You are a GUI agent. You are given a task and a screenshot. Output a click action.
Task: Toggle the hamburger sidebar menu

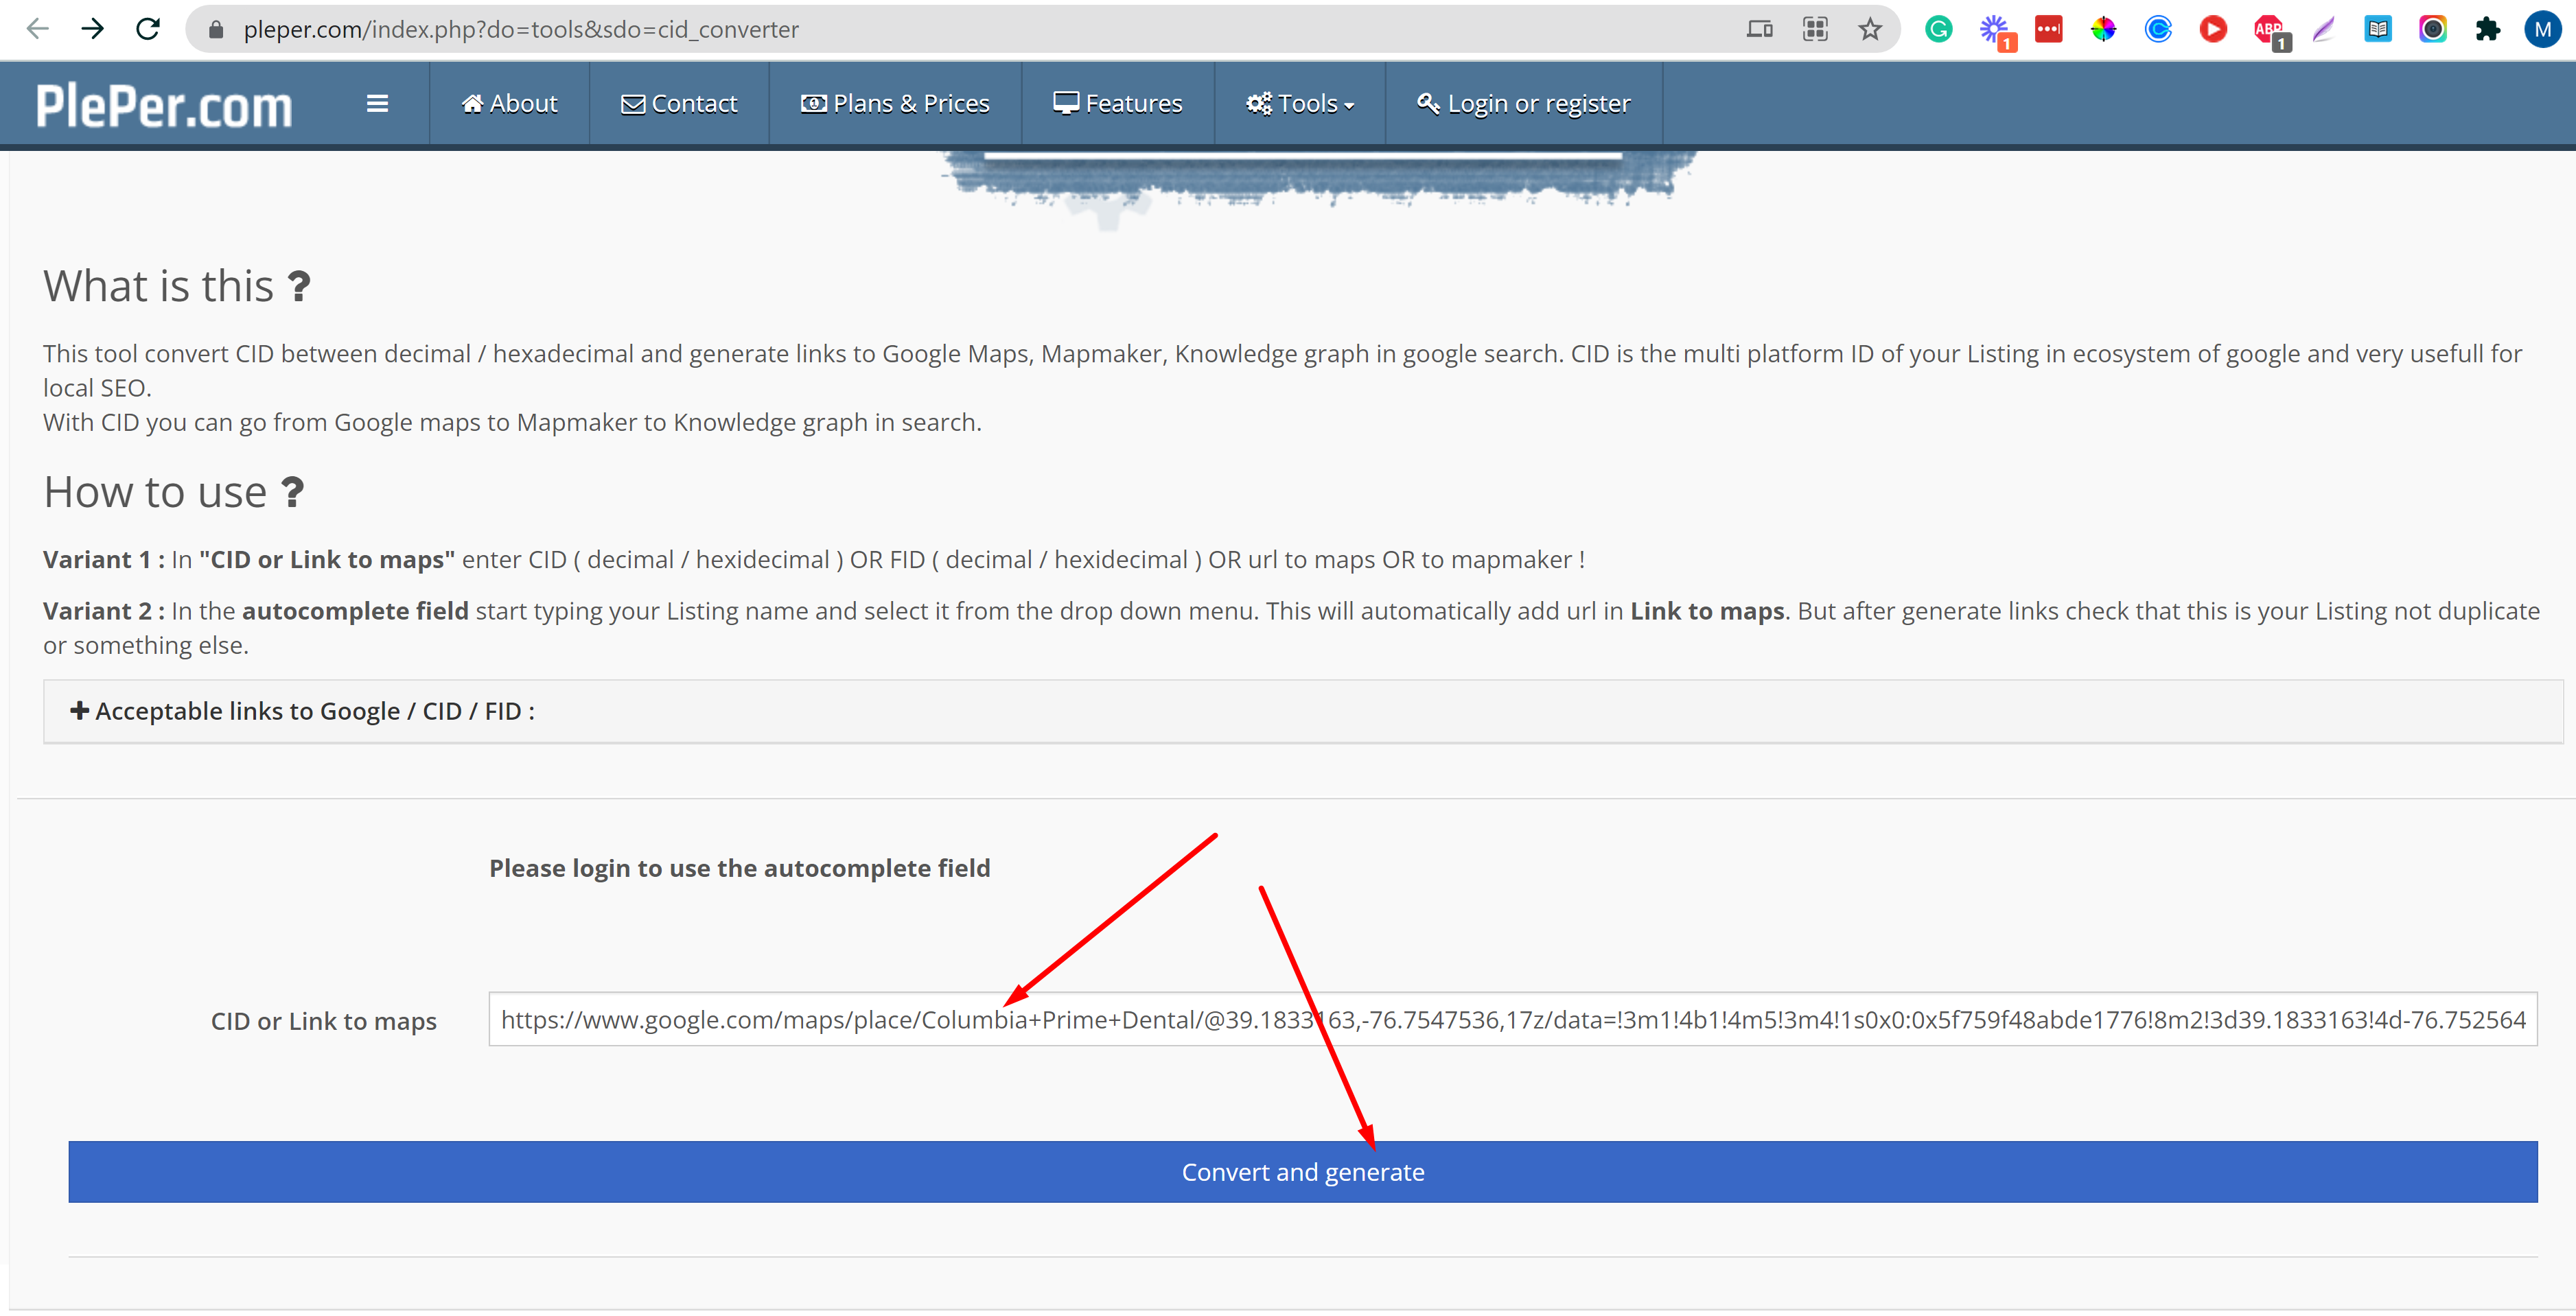click(377, 104)
